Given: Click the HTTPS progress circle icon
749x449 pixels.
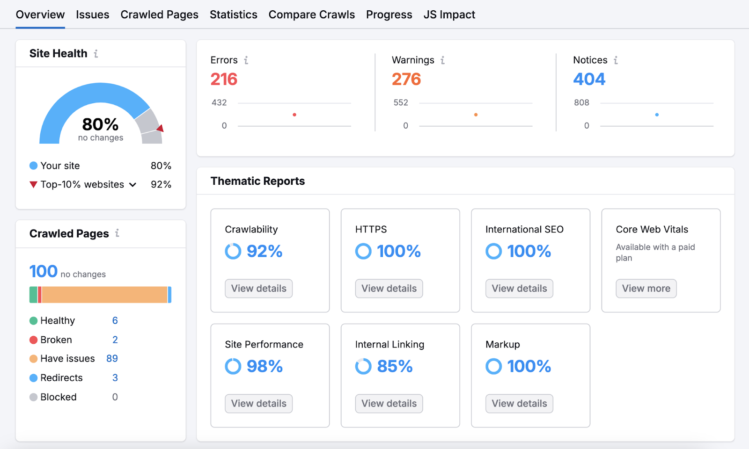Looking at the screenshot, I should click(363, 251).
